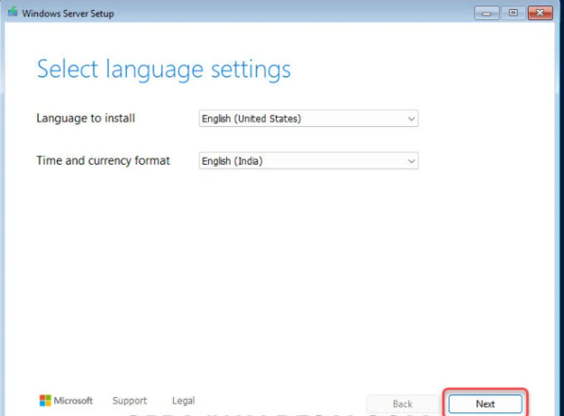Maximize the Windows Server Setup window

click(514, 13)
